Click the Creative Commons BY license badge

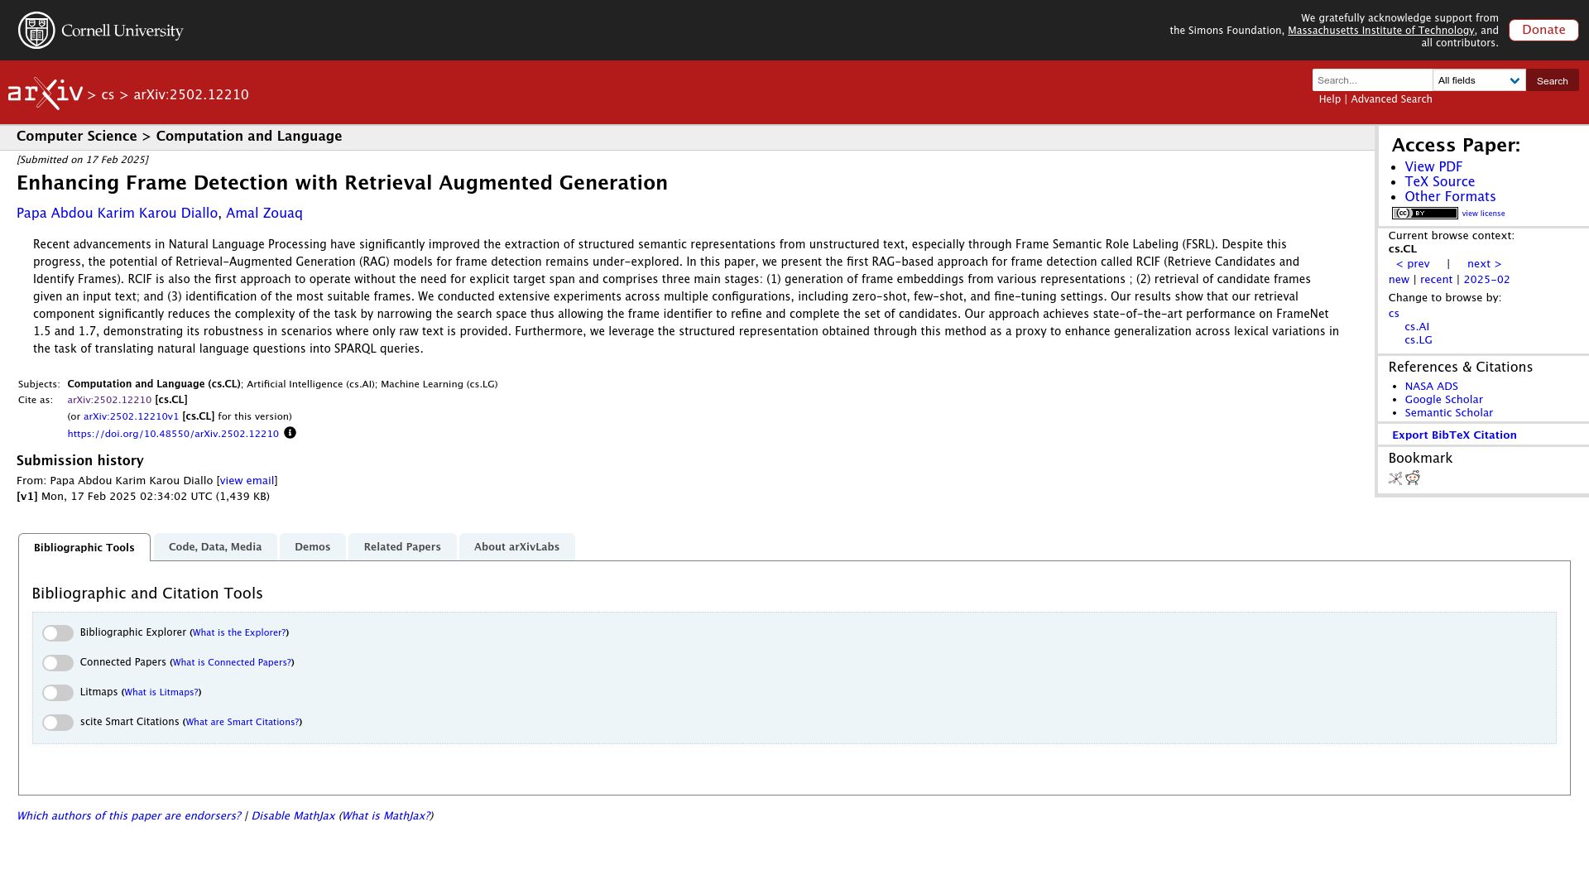click(1424, 214)
